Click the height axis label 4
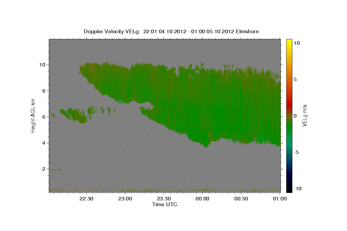Image resolution: width=347 pixels, height=231 pixels. (44, 143)
